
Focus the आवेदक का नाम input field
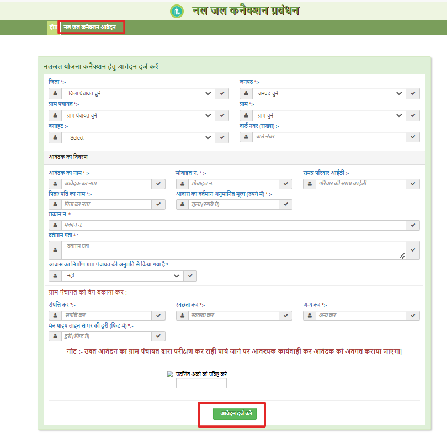point(107,184)
